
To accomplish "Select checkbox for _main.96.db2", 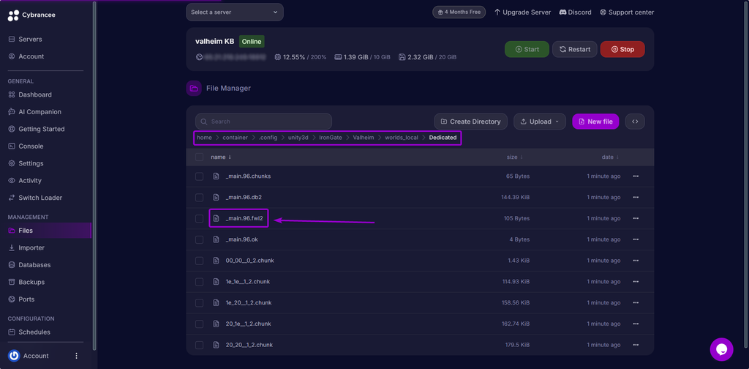I will click(199, 198).
